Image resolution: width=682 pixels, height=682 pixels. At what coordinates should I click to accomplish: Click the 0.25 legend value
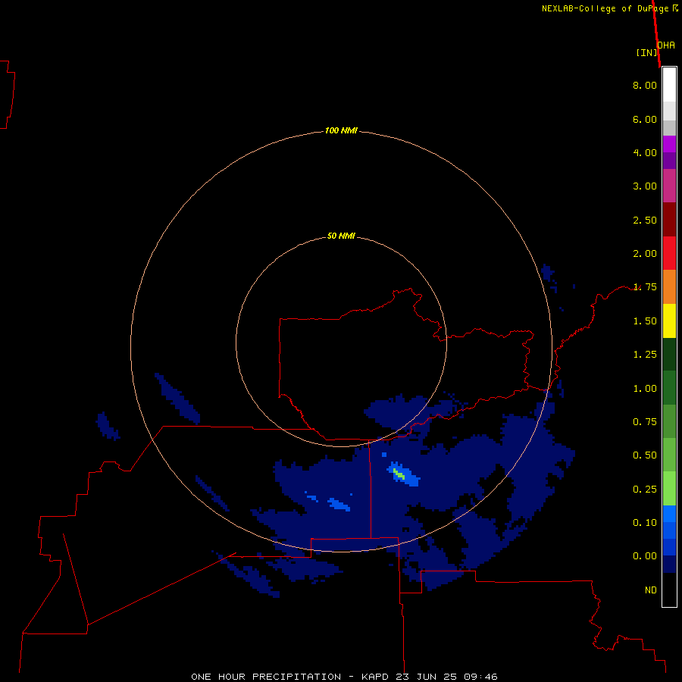[x=645, y=490]
